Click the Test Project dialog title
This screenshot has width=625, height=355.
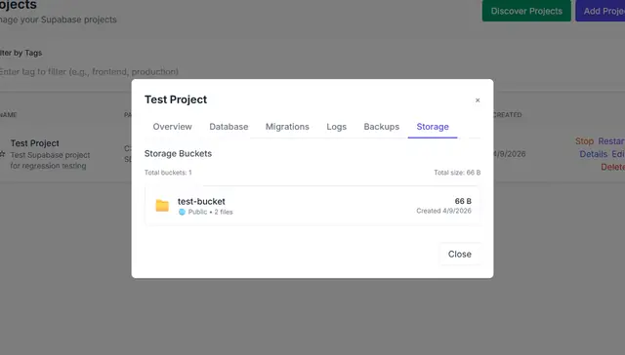click(x=176, y=99)
